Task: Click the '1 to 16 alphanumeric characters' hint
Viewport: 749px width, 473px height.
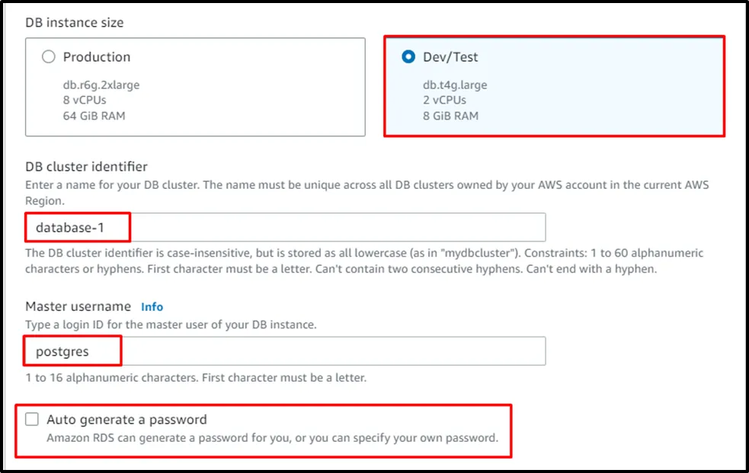Action: tap(197, 377)
